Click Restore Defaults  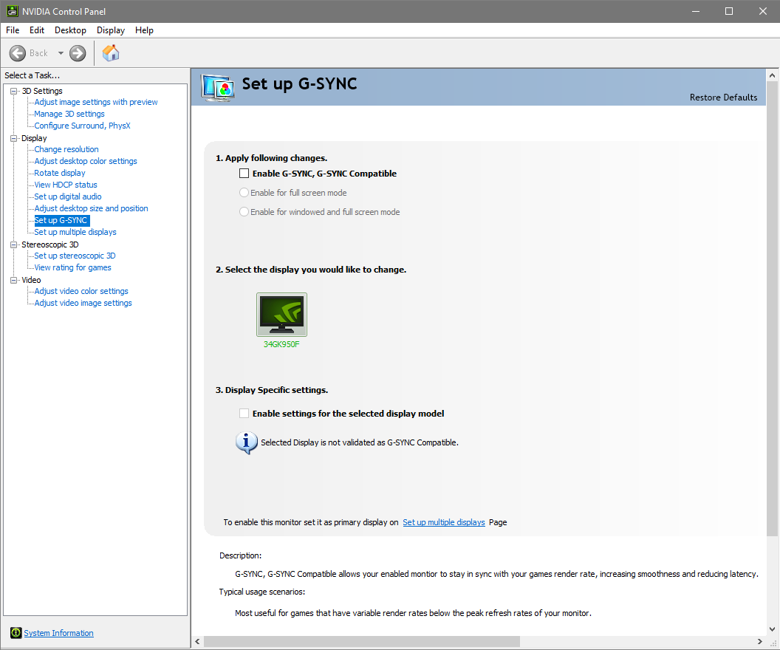click(x=723, y=97)
